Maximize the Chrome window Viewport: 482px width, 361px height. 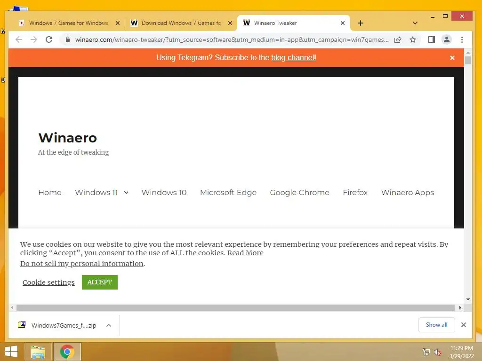(x=445, y=16)
